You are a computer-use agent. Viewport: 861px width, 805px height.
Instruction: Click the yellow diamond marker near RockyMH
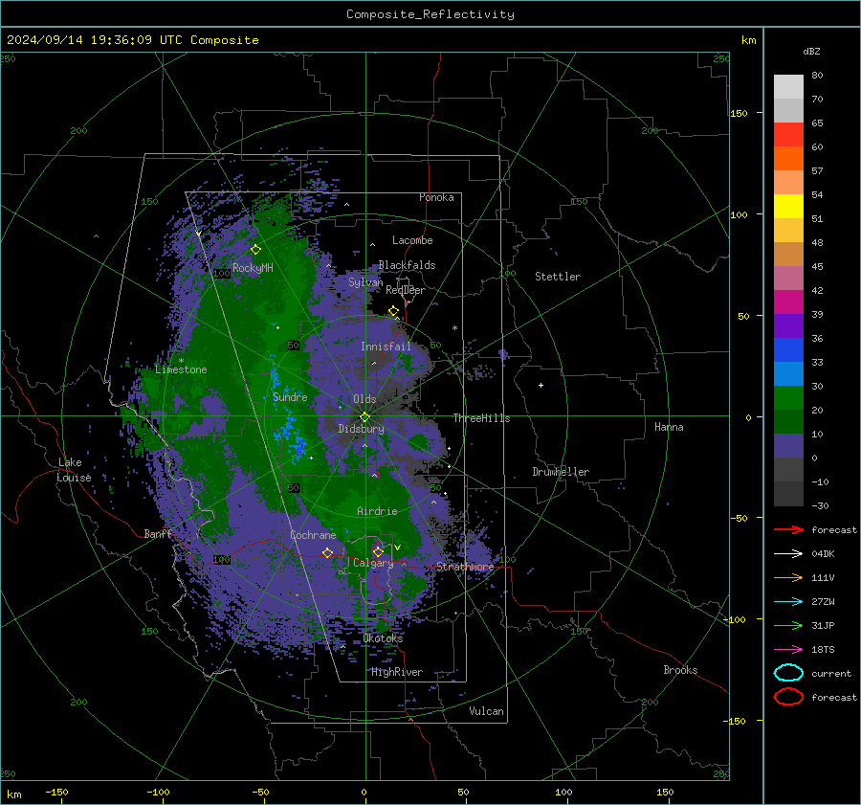coord(255,250)
